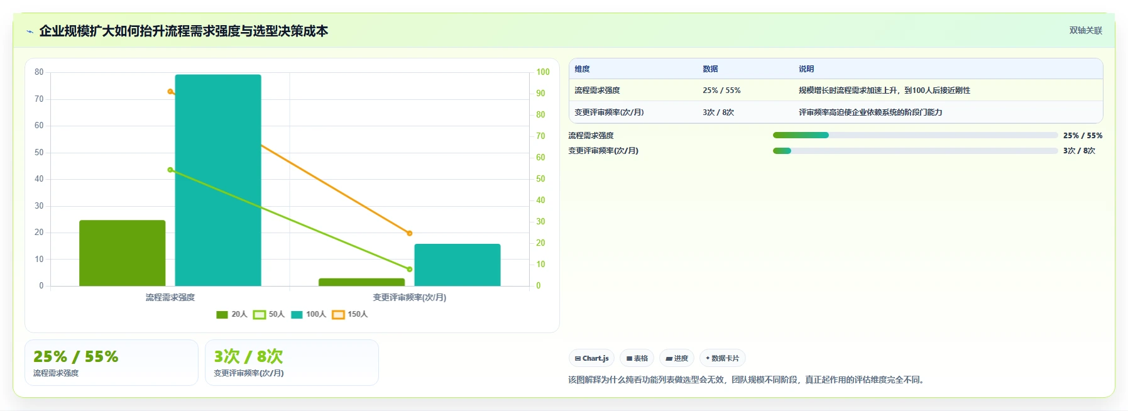Click description 评审频率高迫使企业依赖系统
Screen dimensions: 1128x411
point(870,112)
